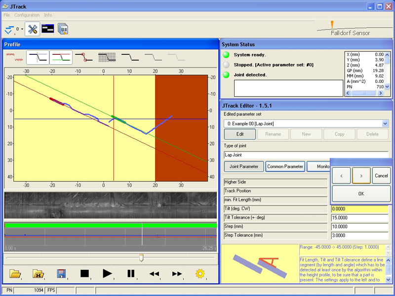Open the dropdown arrow next to parameter number 0

tap(22, 29)
